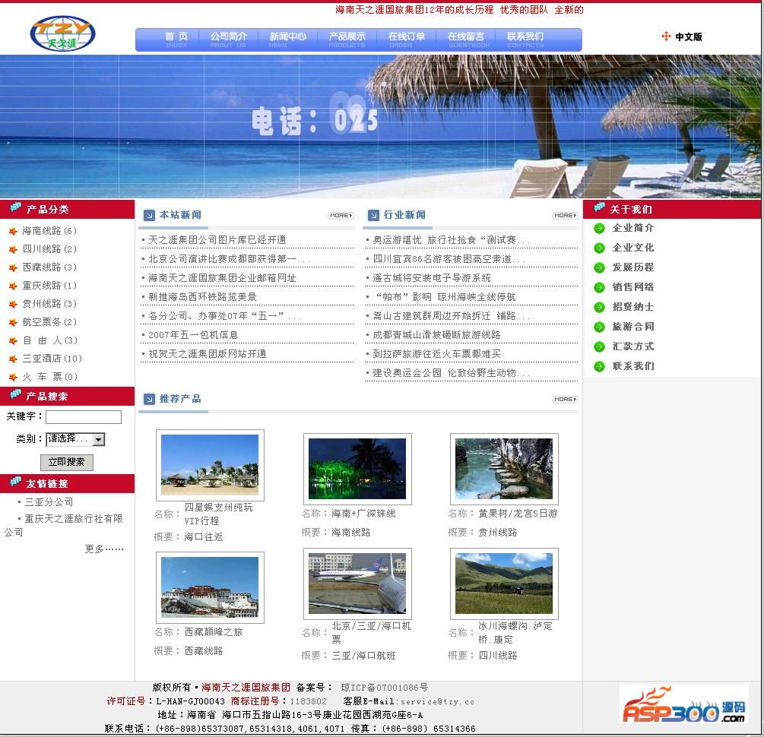The width and height of the screenshot is (764, 737).
Task: Open the 公司简介 navigation menu item
Action: (229, 36)
